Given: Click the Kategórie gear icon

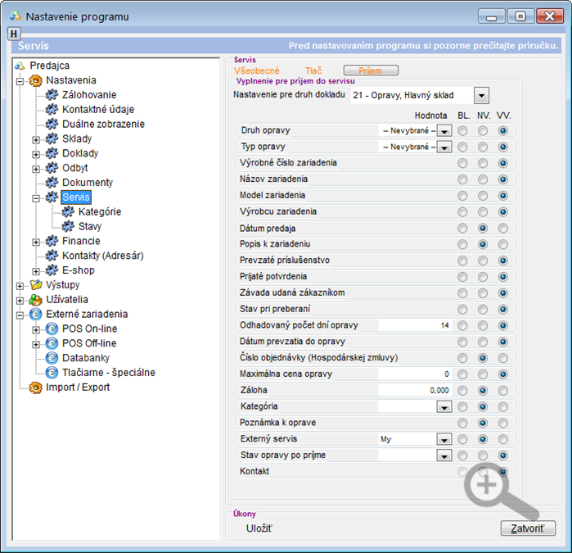Looking at the screenshot, I should point(68,212).
